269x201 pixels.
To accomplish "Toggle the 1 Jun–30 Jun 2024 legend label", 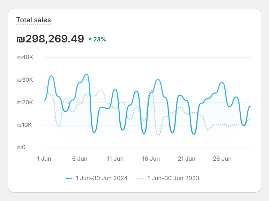I will [102, 178].
